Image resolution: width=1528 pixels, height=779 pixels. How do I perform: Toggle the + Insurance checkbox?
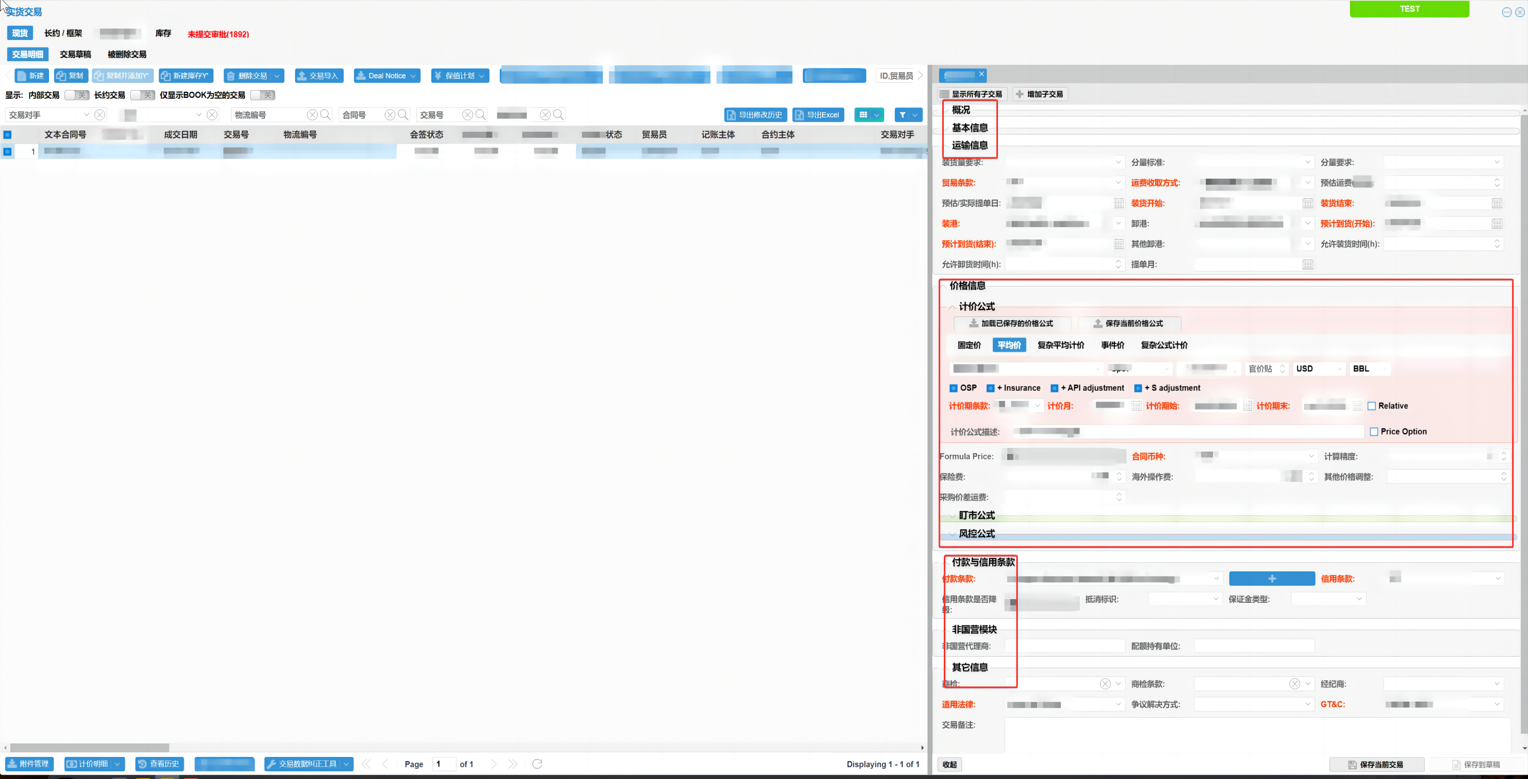tap(990, 388)
